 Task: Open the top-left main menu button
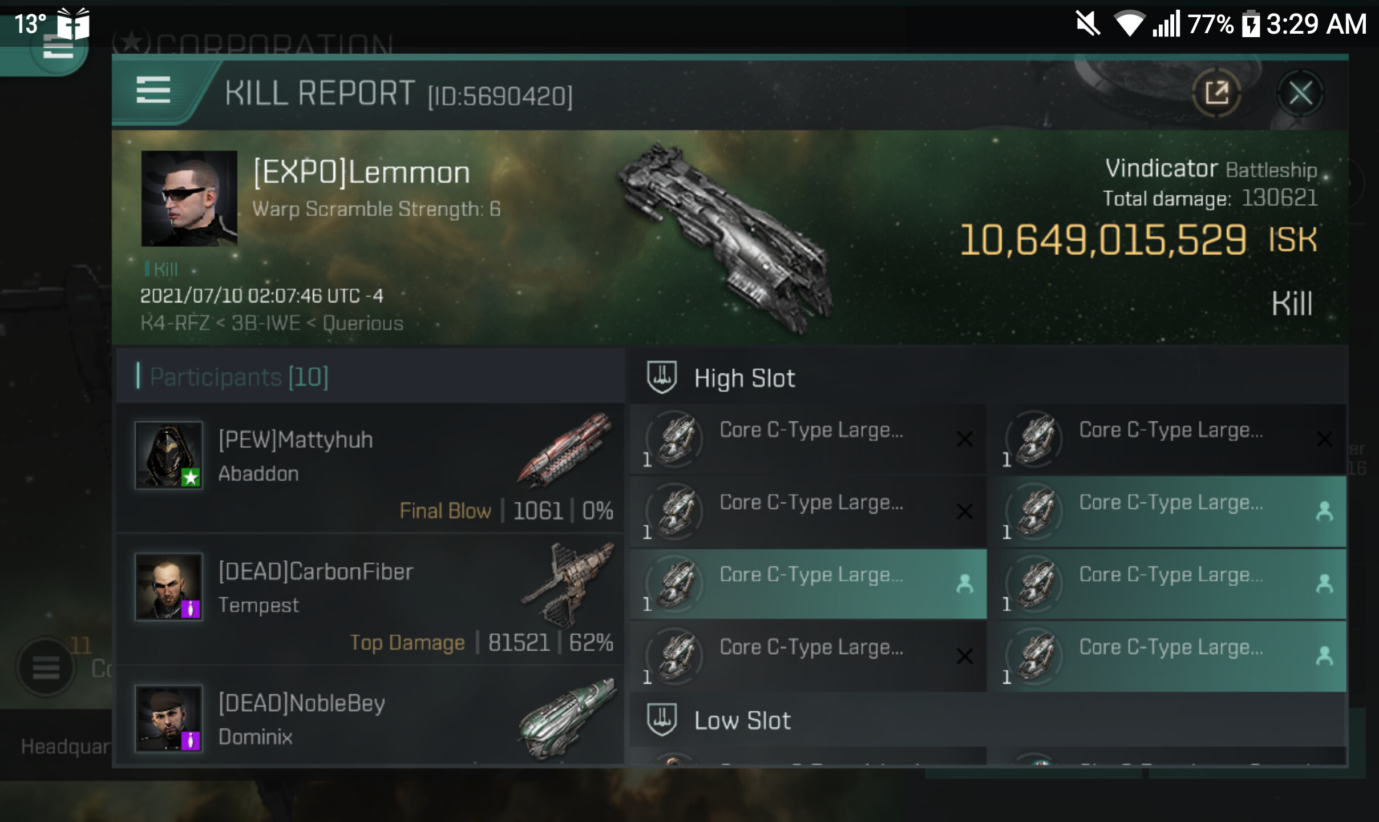[58, 49]
